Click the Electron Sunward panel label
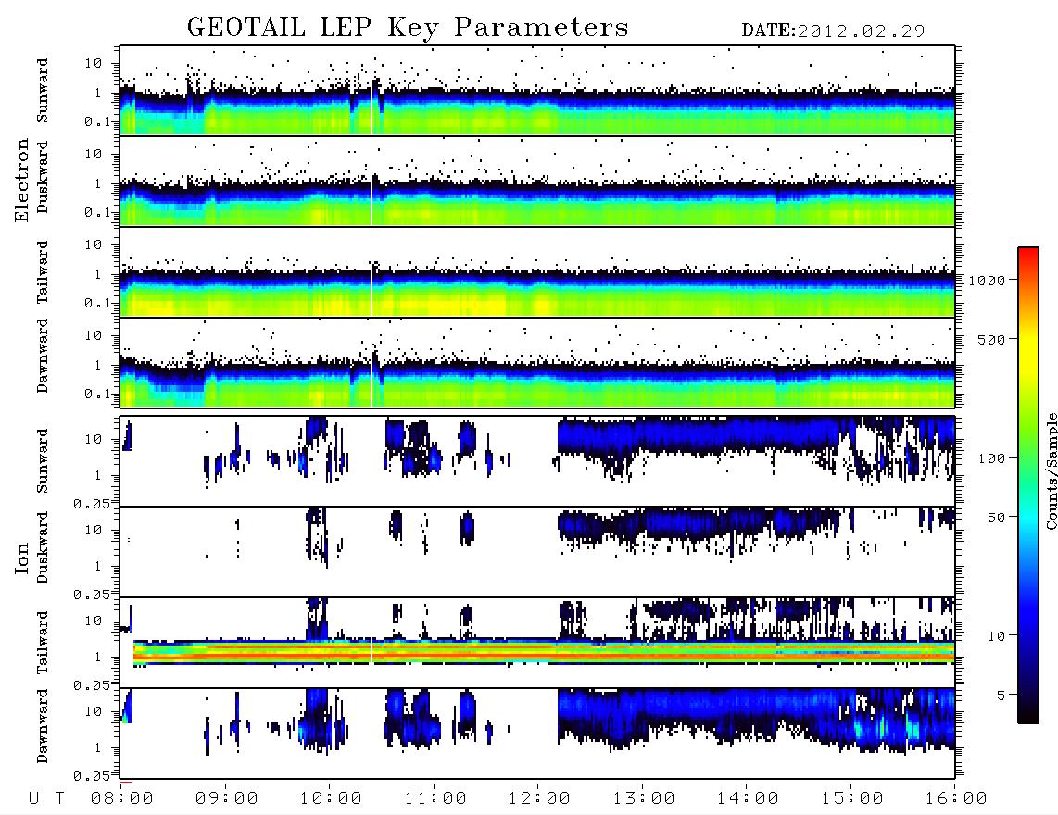Viewport: 1058px width, 815px height. (43, 90)
